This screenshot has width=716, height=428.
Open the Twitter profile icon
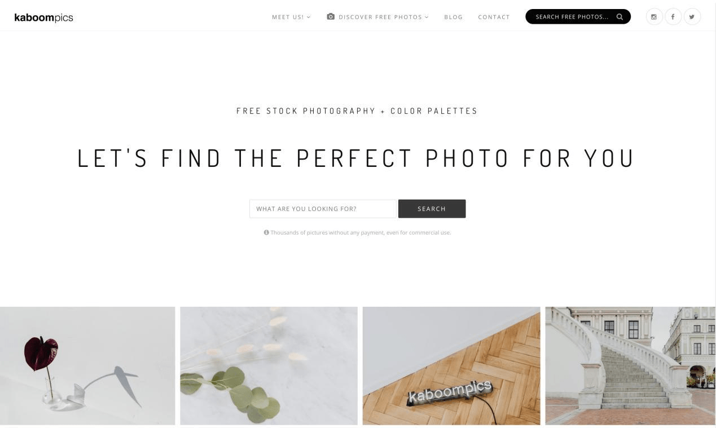pos(692,17)
